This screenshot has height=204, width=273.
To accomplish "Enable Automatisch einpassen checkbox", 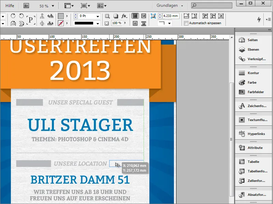I will click(186, 23).
